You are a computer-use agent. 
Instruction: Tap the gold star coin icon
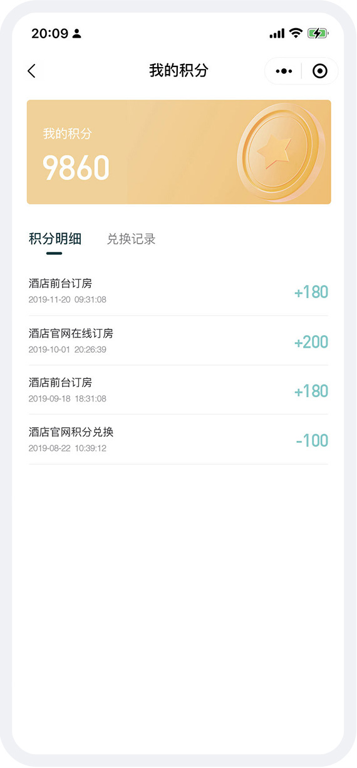click(282, 153)
